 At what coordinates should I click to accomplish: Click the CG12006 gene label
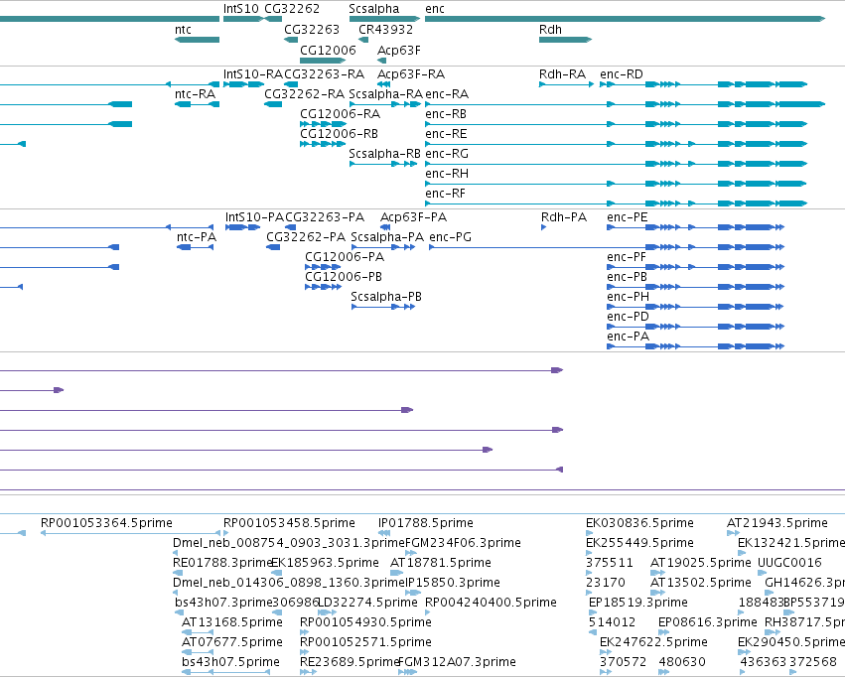click(x=329, y=50)
